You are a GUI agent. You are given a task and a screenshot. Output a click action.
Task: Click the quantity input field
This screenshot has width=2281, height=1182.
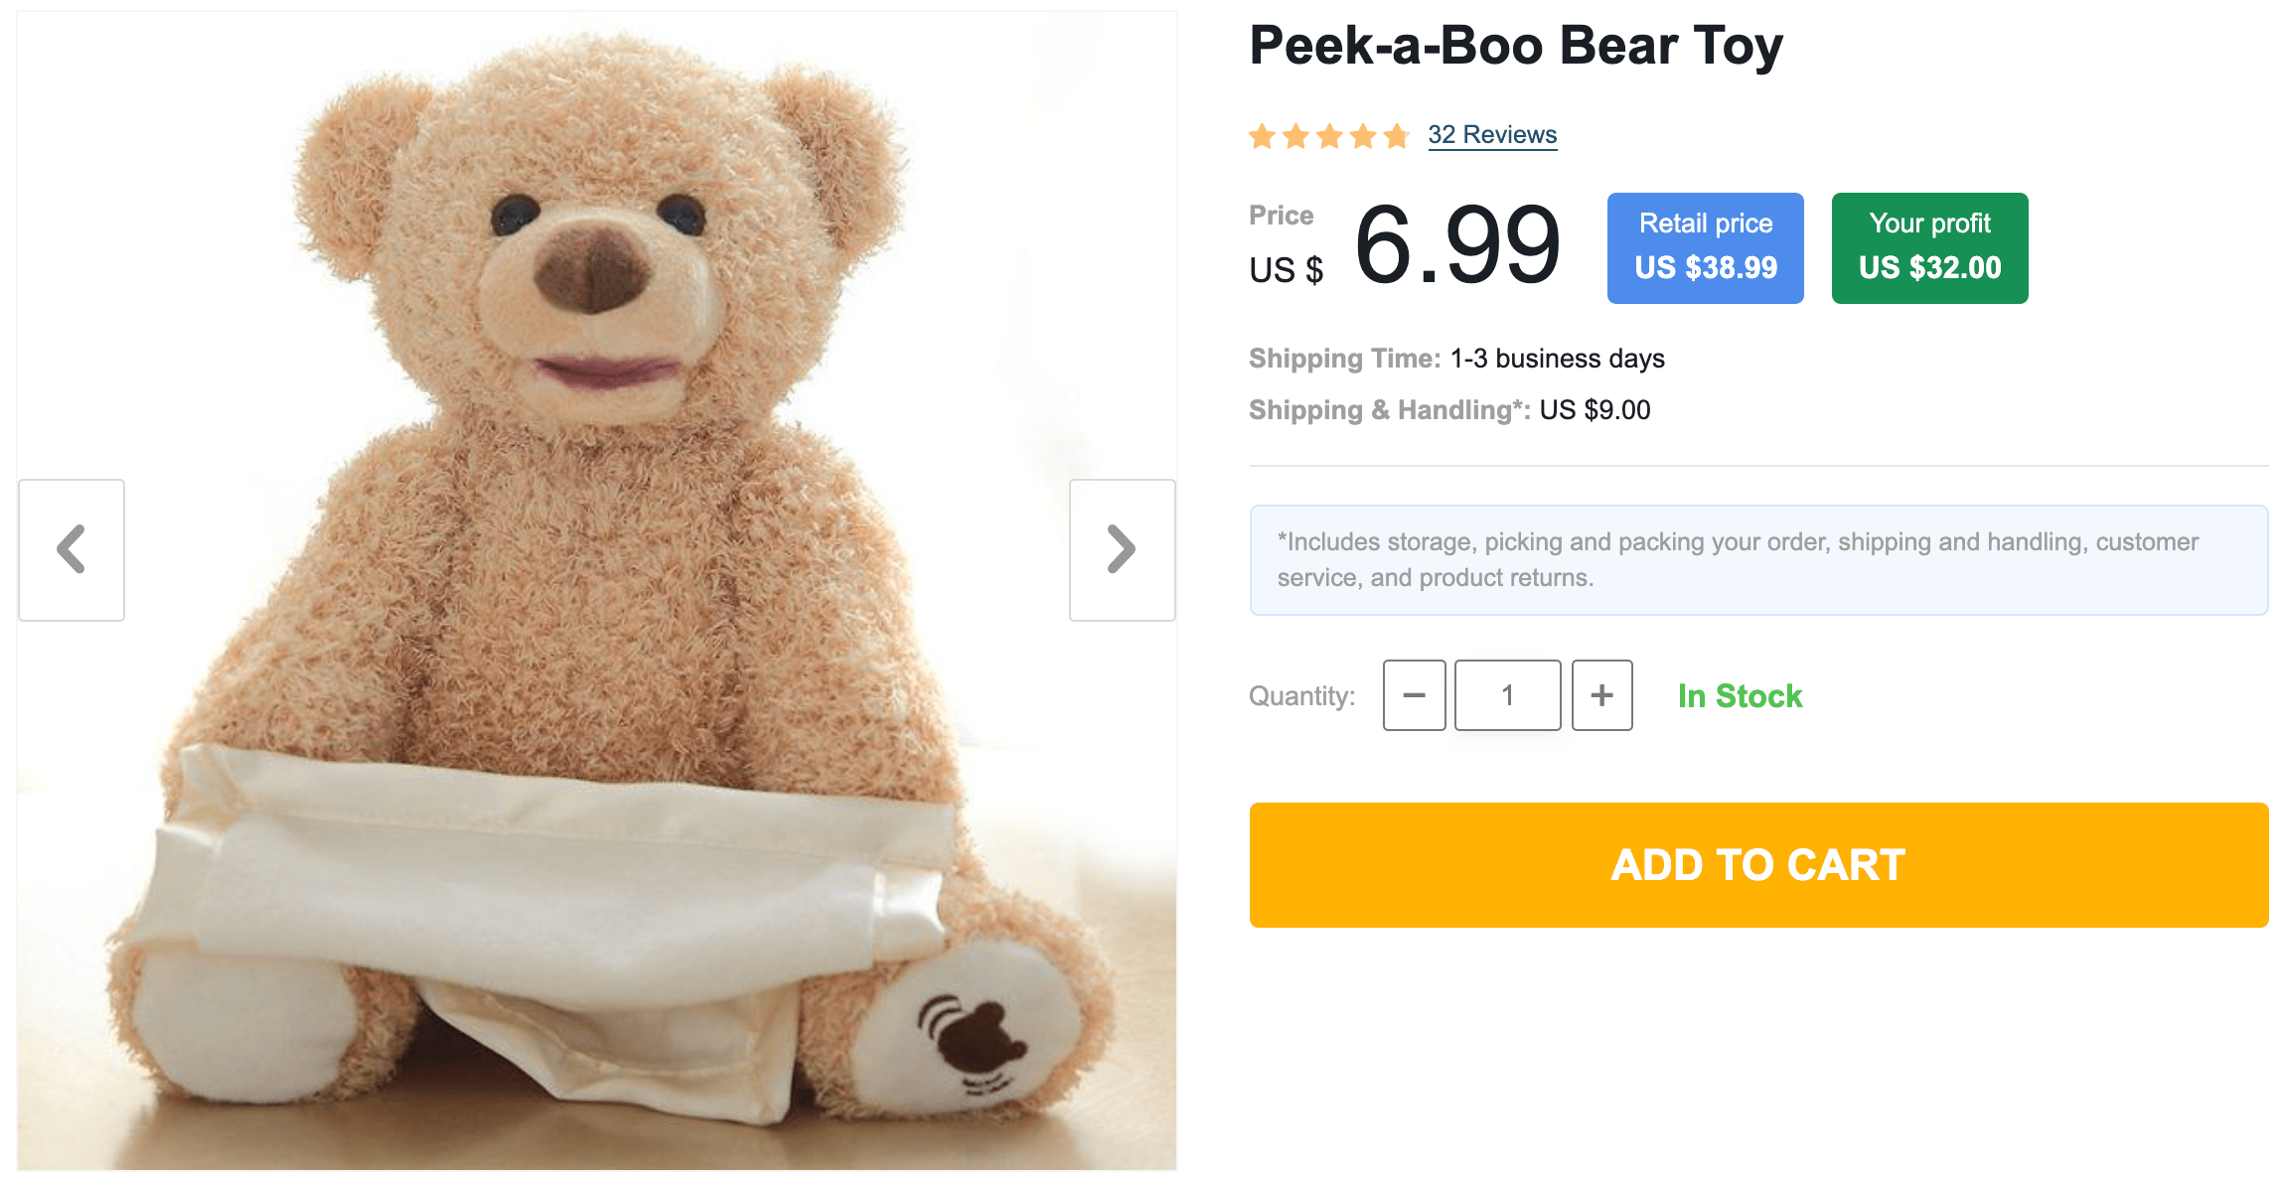click(1507, 695)
